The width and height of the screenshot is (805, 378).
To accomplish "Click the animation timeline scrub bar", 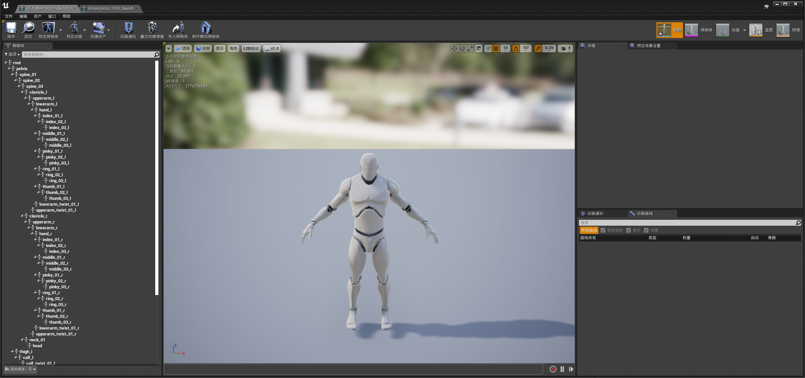I will tap(353, 369).
